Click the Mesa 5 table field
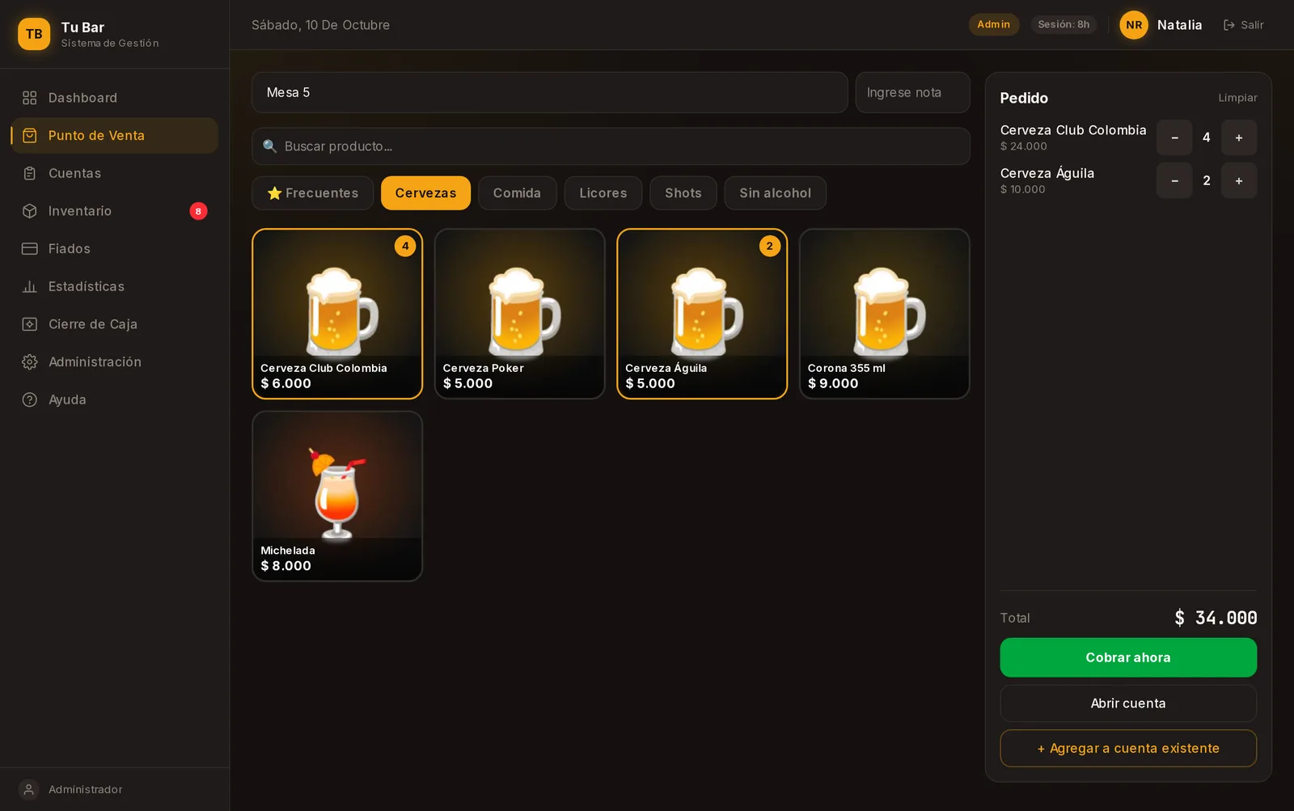The height and width of the screenshot is (811, 1294). (550, 92)
